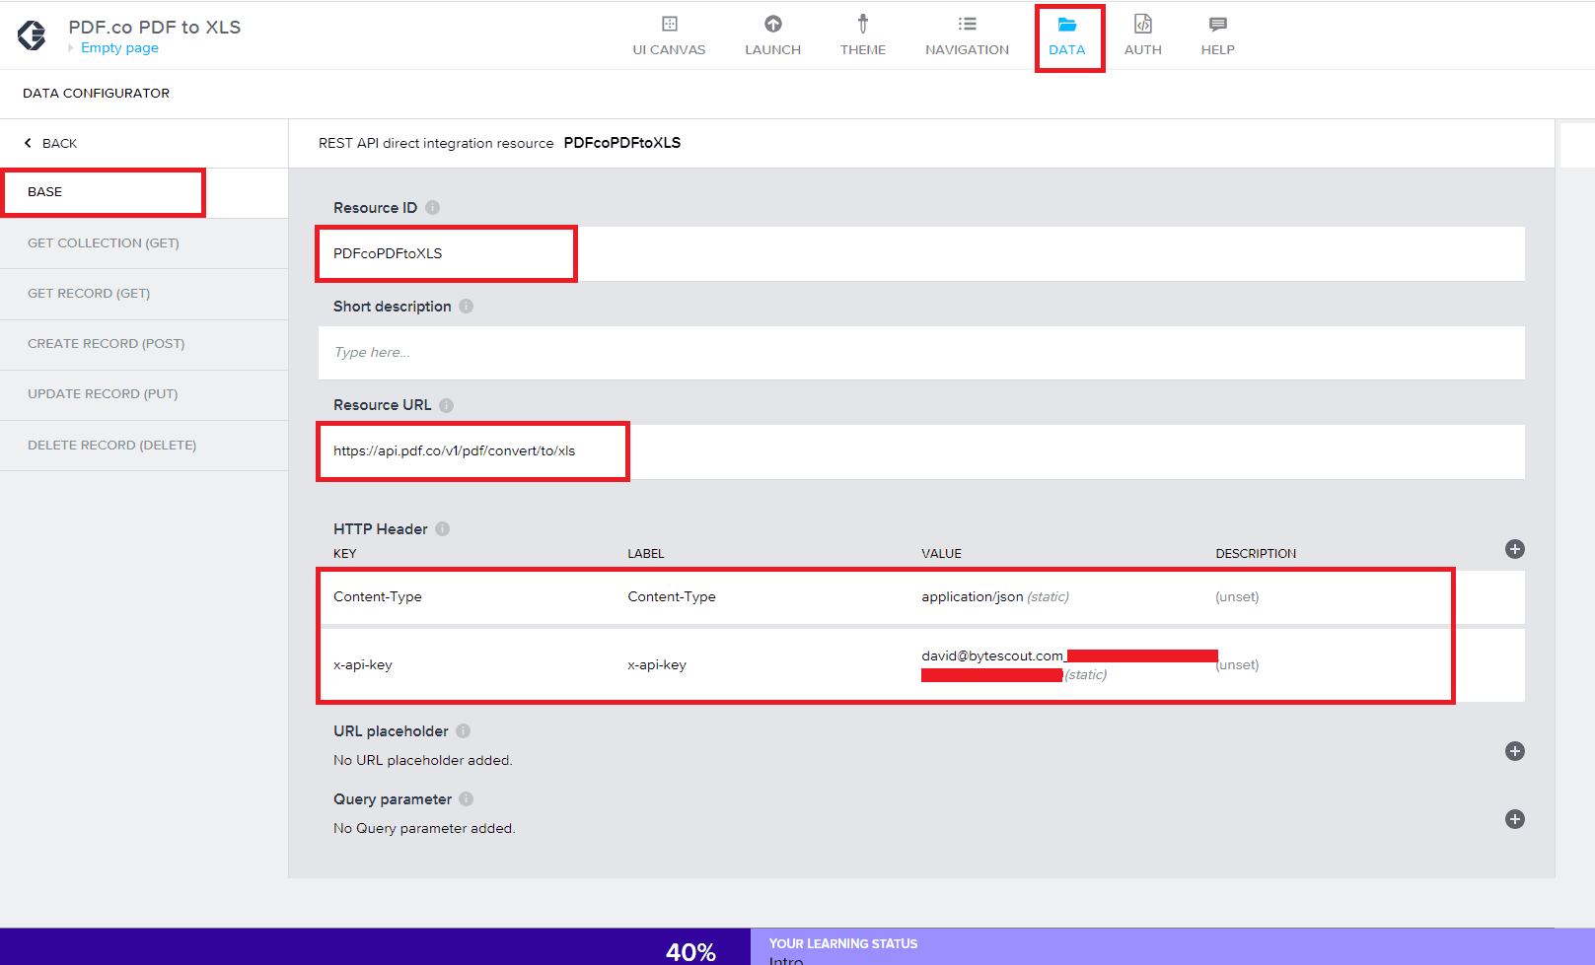This screenshot has width=1595, height=965.
Task: Open the UI Canvas section
Action: pyautogui.click(x=669, y=35)
